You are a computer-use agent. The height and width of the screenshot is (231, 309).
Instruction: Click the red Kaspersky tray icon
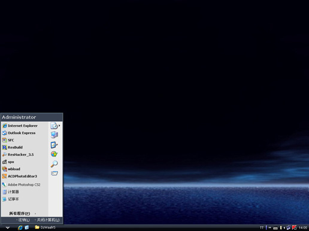[294, 227]
